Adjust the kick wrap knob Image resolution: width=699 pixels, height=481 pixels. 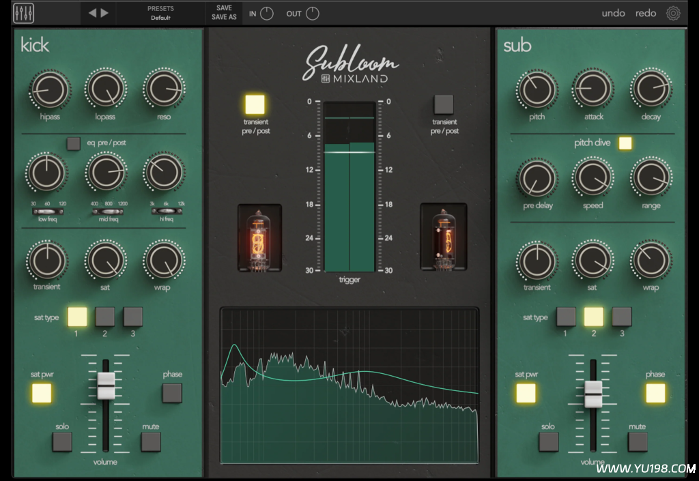point(164,261)
